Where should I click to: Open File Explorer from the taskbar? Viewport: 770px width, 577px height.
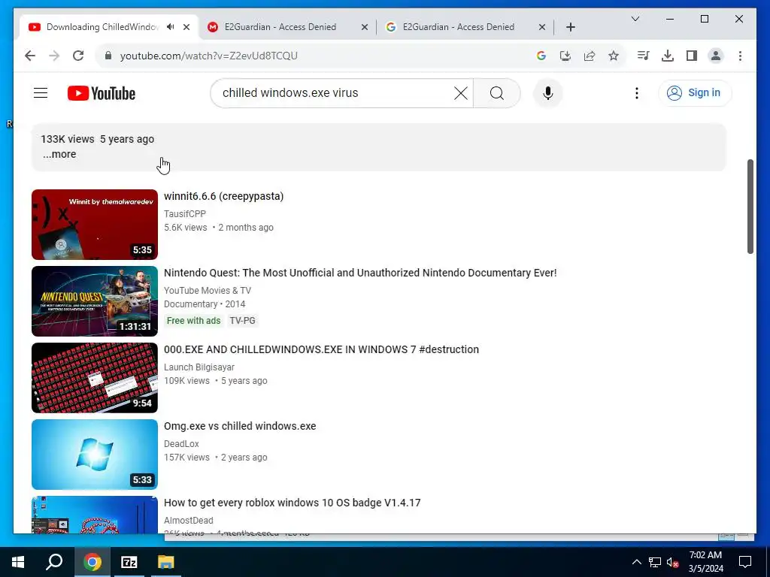(x=166, y=562)
